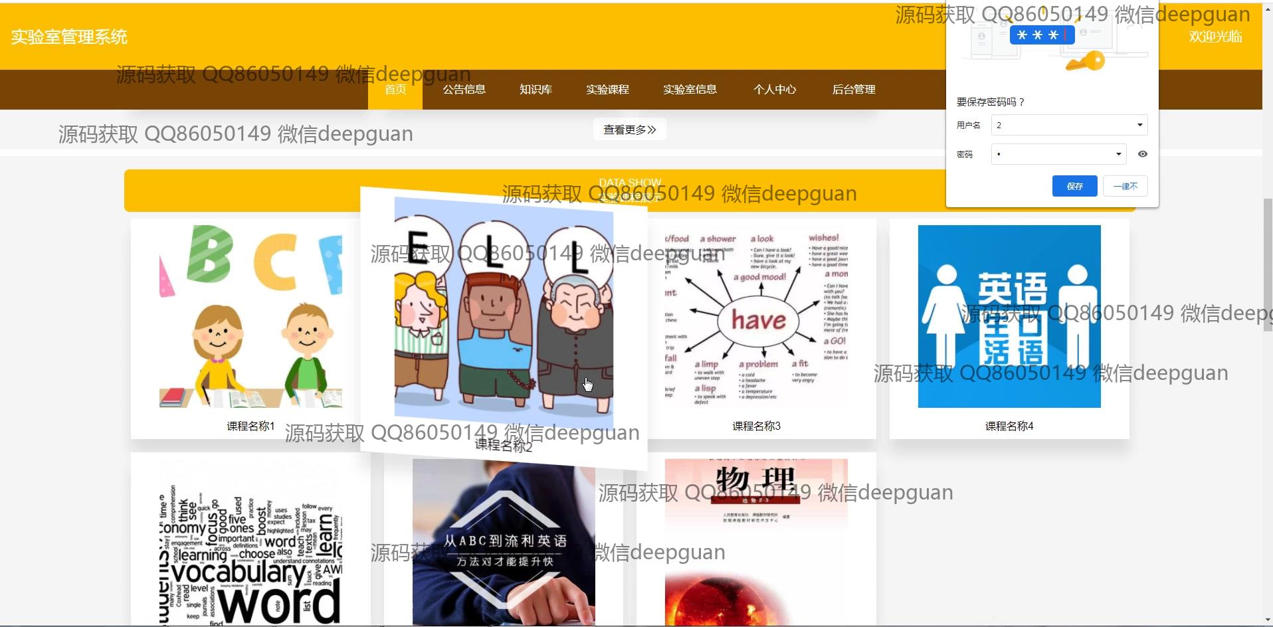Open the 公告信息 menu item

(x=464, y=89)
